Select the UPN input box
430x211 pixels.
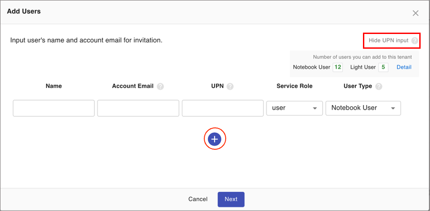coord(223,108)
